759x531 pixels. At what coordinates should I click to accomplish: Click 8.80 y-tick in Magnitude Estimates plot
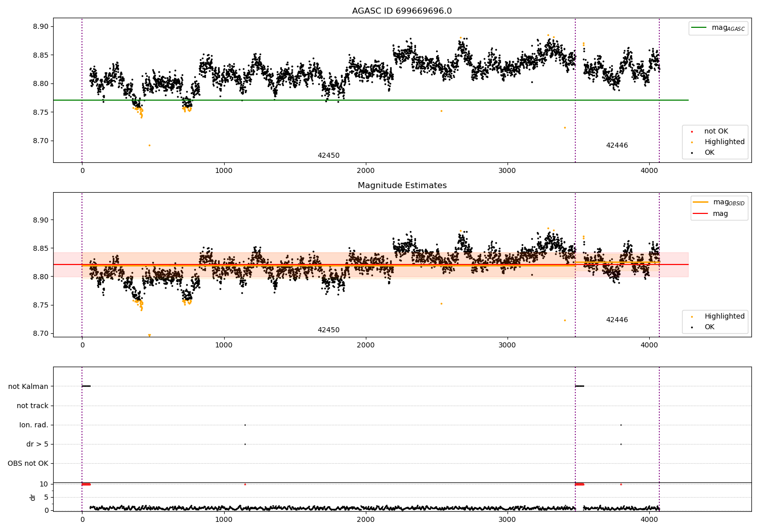[x=40, y=277]
